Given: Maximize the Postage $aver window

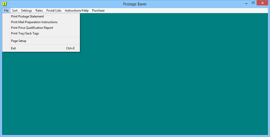Looking at the screenshot, I should point(253,3).
